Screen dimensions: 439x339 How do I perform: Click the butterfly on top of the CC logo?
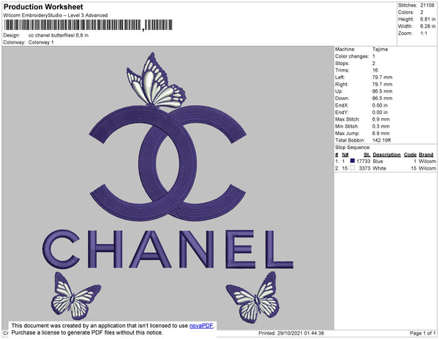pos(156,81)
